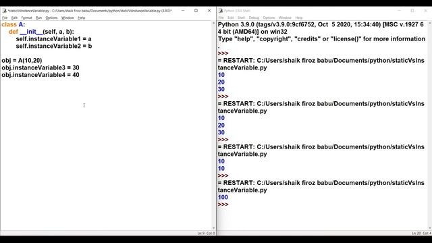
Task: Open Debug menu in Python Shell window
Action: [x=254, y=18]
